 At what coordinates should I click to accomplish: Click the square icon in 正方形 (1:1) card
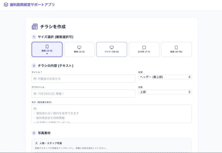tap(144, 47)
